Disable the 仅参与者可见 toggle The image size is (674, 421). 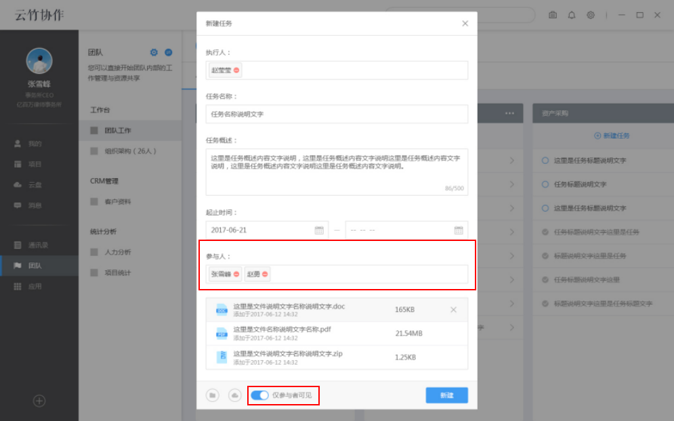pos(260,395)
